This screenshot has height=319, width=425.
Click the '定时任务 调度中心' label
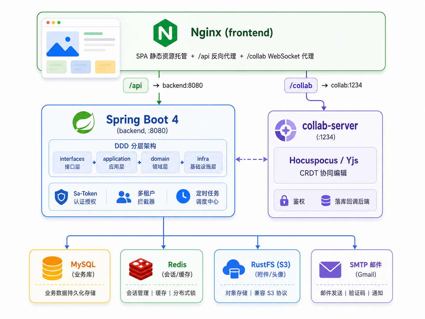(208, 197)
